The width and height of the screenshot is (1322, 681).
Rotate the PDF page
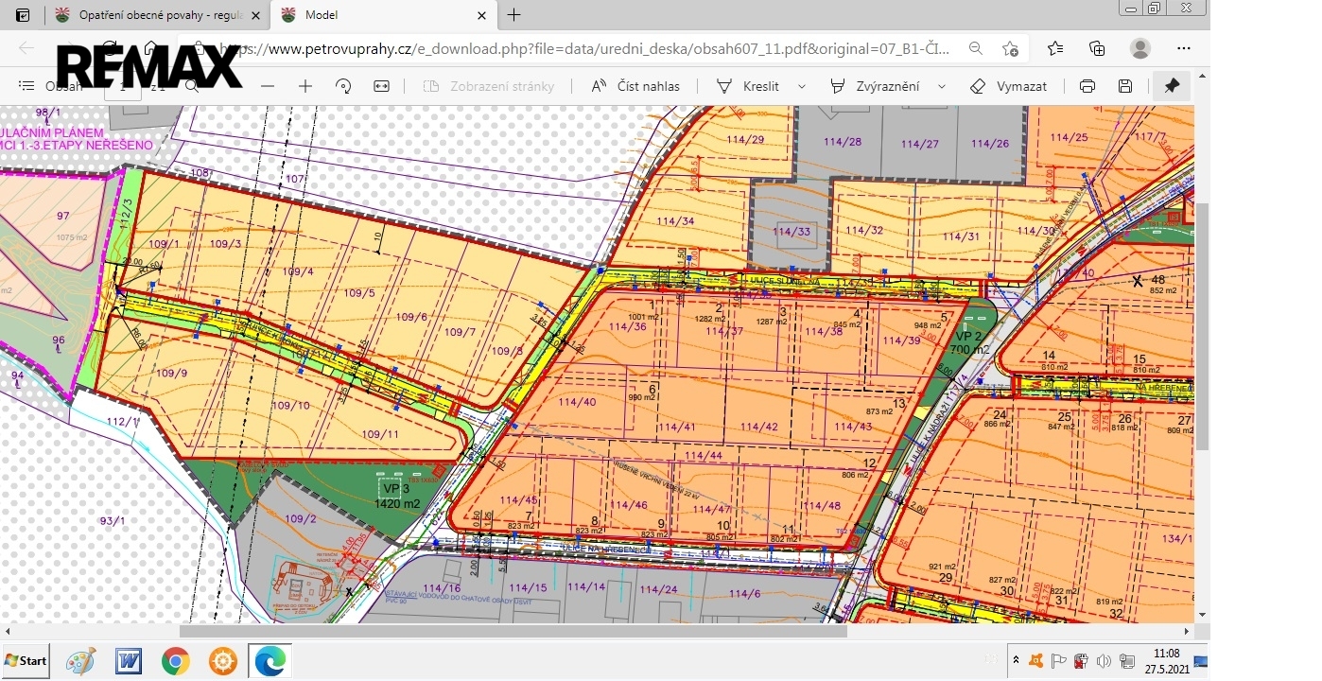click(x=343, y=86)
